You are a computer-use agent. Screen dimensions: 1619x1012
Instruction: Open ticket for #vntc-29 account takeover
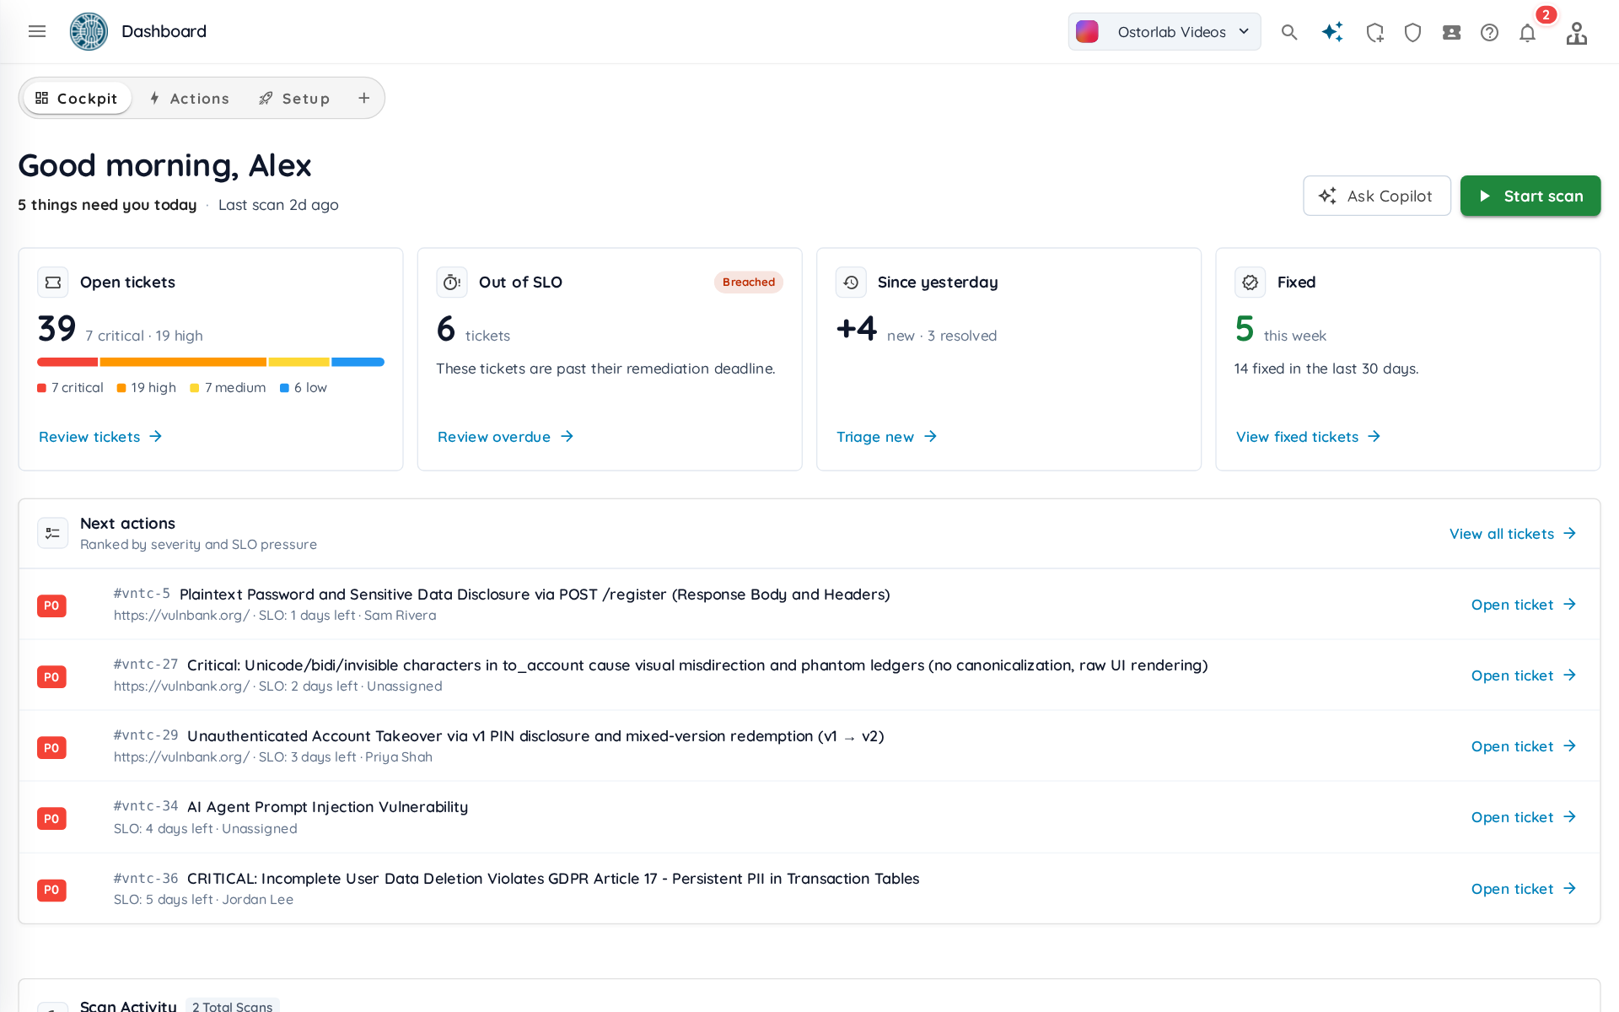[1524, 746]
